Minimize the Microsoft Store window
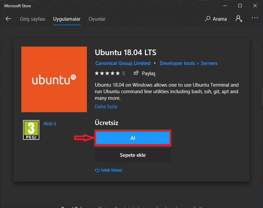Image resolution: width=263 pixels, height=208 pixels. [225, 6]
